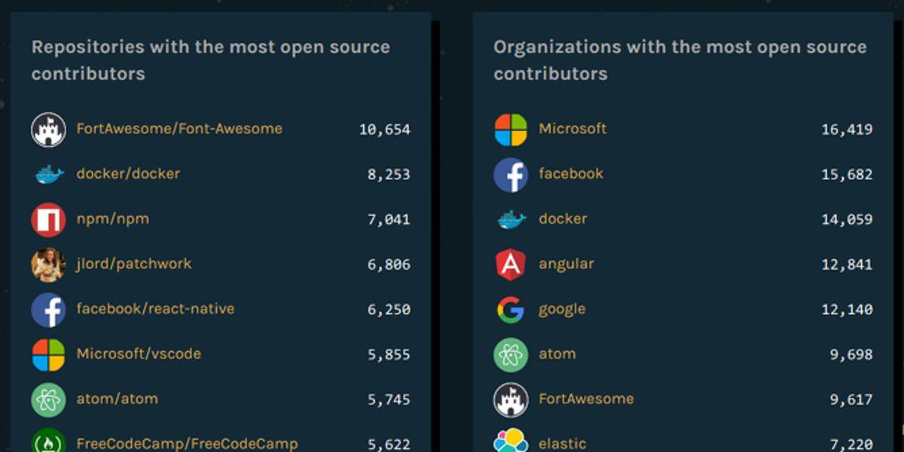Open the Microsoft organization link
This screenshot has height=452, width=904.
pos(573,129)
